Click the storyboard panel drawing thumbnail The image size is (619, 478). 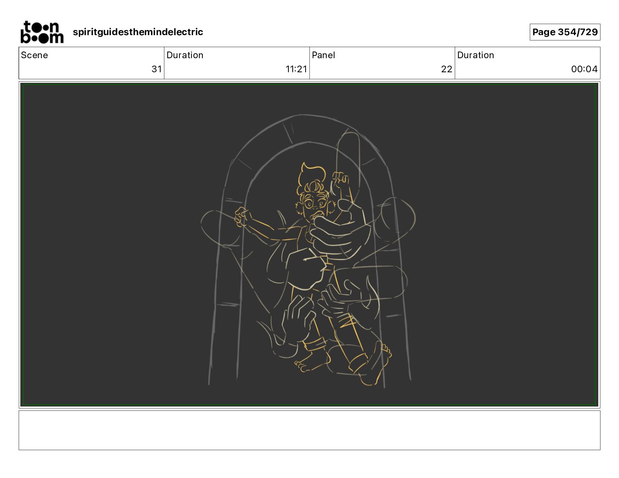(309, 245)
